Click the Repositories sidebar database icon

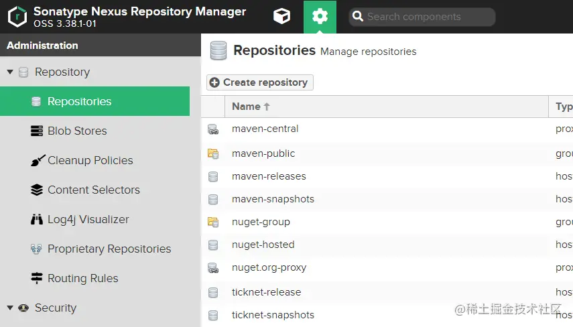click(36, 101)
